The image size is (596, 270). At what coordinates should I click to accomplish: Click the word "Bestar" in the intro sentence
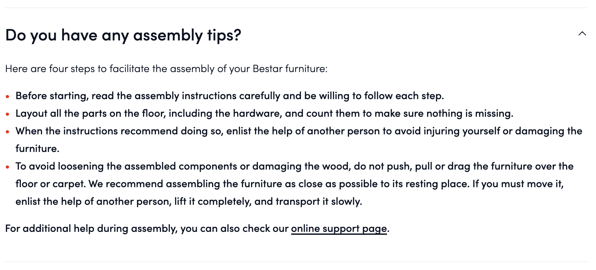[x=267, y=69]
